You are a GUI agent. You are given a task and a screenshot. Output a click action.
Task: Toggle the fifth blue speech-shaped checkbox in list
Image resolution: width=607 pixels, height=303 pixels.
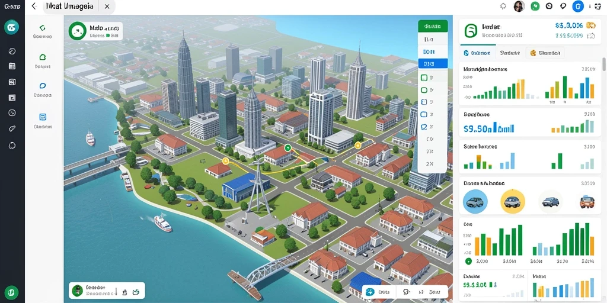[x=424, y=127]
